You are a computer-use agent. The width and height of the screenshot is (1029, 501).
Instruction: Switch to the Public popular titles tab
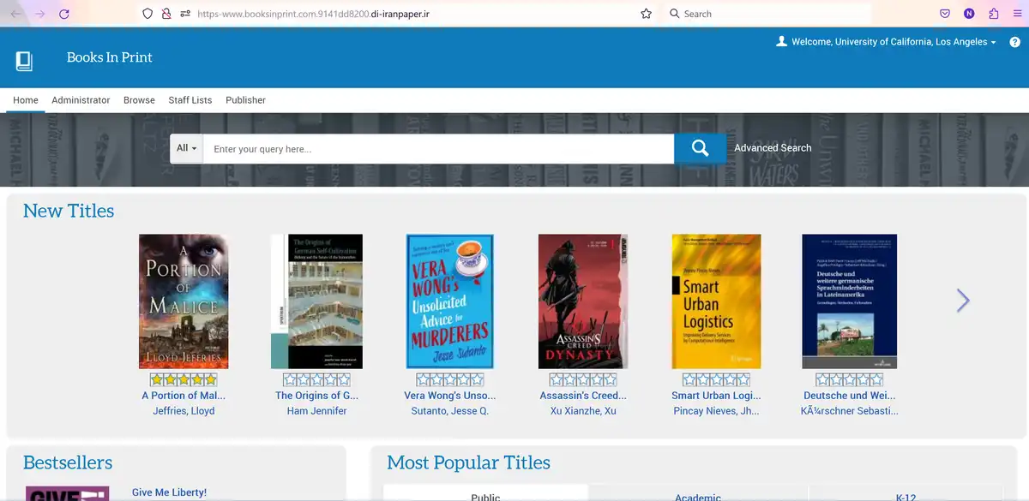pos(486,492)
